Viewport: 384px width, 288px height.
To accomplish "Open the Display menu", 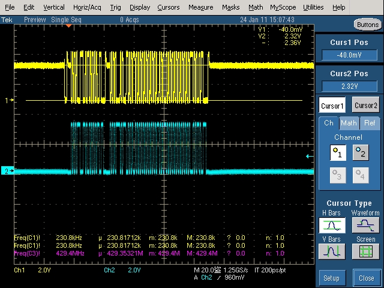I will [x=140, y=7].
